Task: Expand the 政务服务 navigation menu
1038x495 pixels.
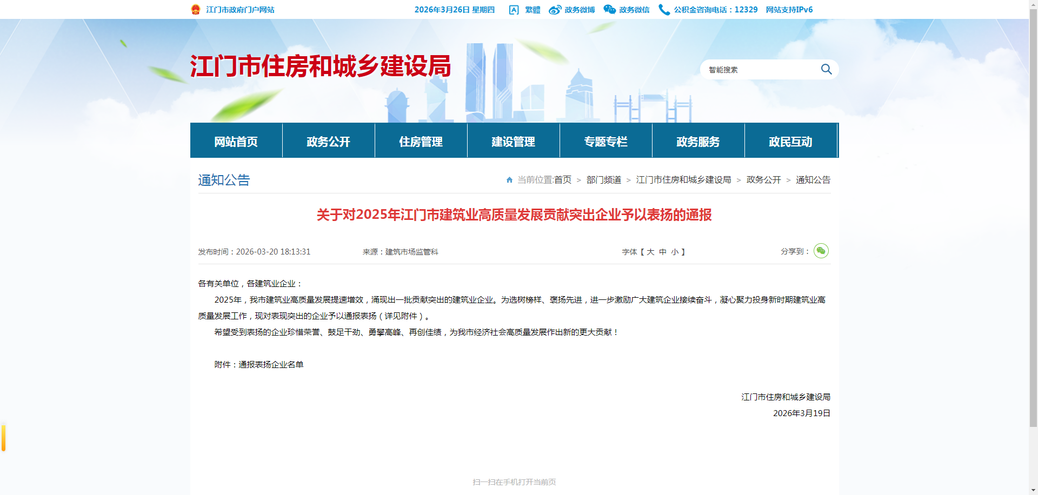Action: pyautogui.click(x=698, y=141)
